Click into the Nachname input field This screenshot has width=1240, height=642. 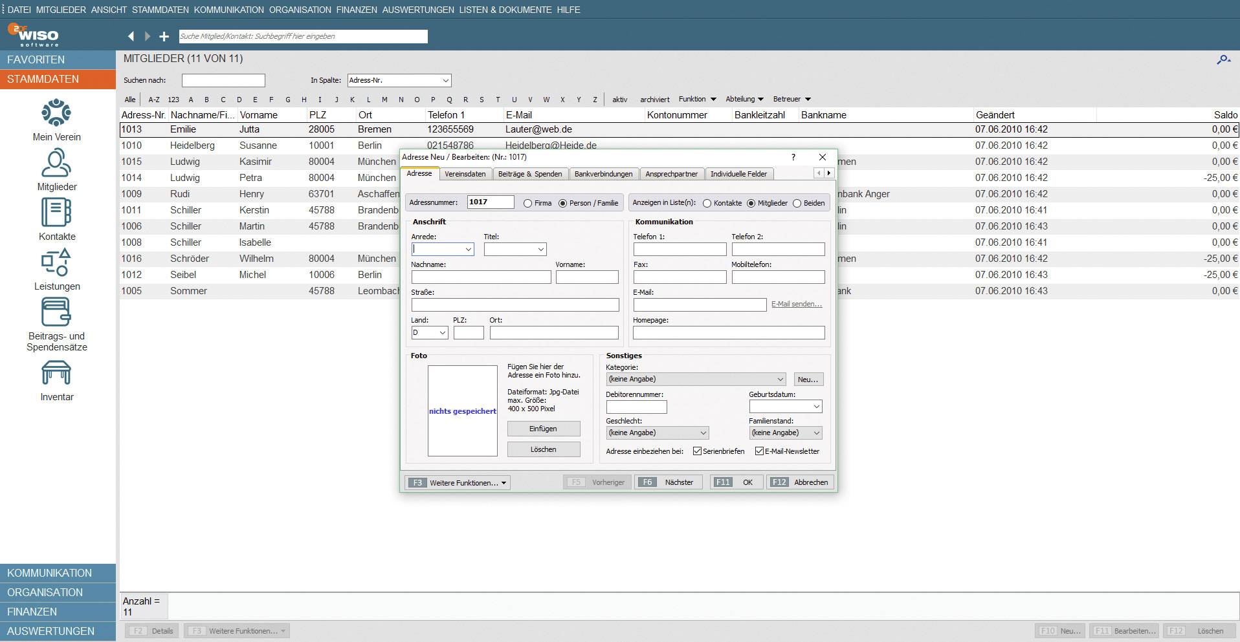pyautogui.click(x=481, y=277)
